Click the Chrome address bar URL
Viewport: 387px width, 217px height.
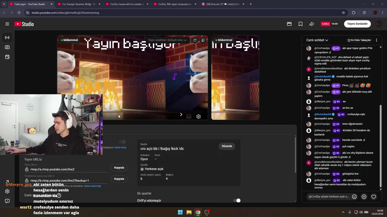65,13
